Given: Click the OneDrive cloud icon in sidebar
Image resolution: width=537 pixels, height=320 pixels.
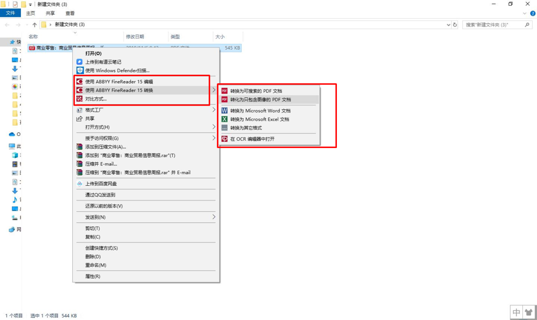Looking at the screenshot, I should pos(12,134).
